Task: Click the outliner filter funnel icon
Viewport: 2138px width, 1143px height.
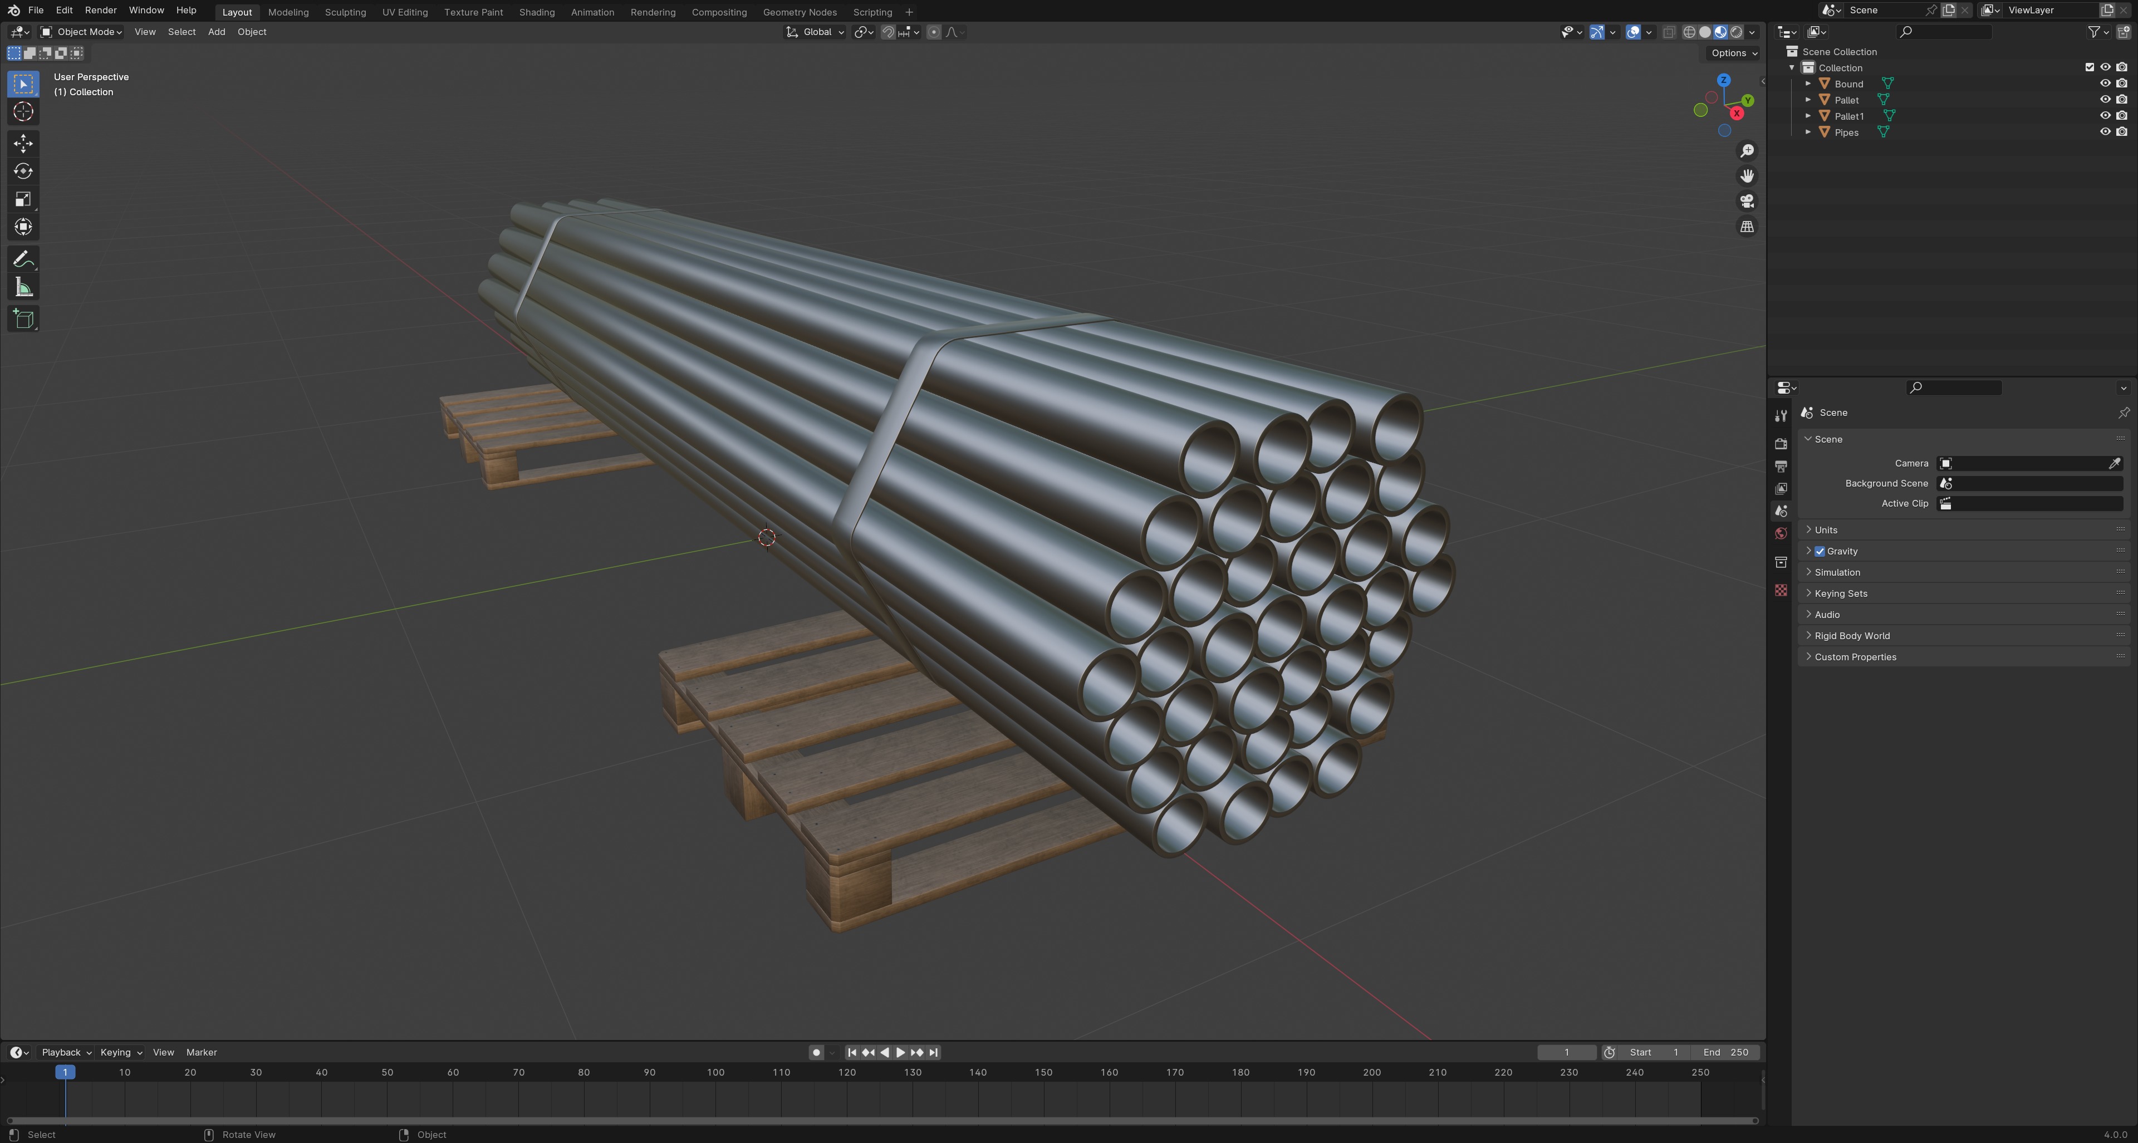Action: 2094,32
